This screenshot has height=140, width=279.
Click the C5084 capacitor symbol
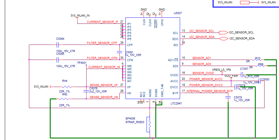(x=58, y=45)
